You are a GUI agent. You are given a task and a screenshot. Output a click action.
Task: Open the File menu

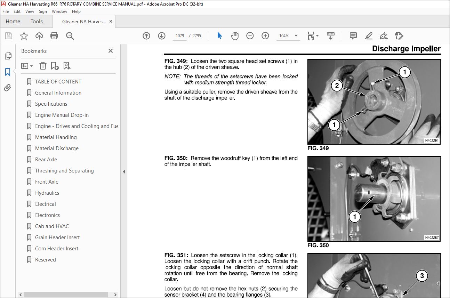(6, 11)
